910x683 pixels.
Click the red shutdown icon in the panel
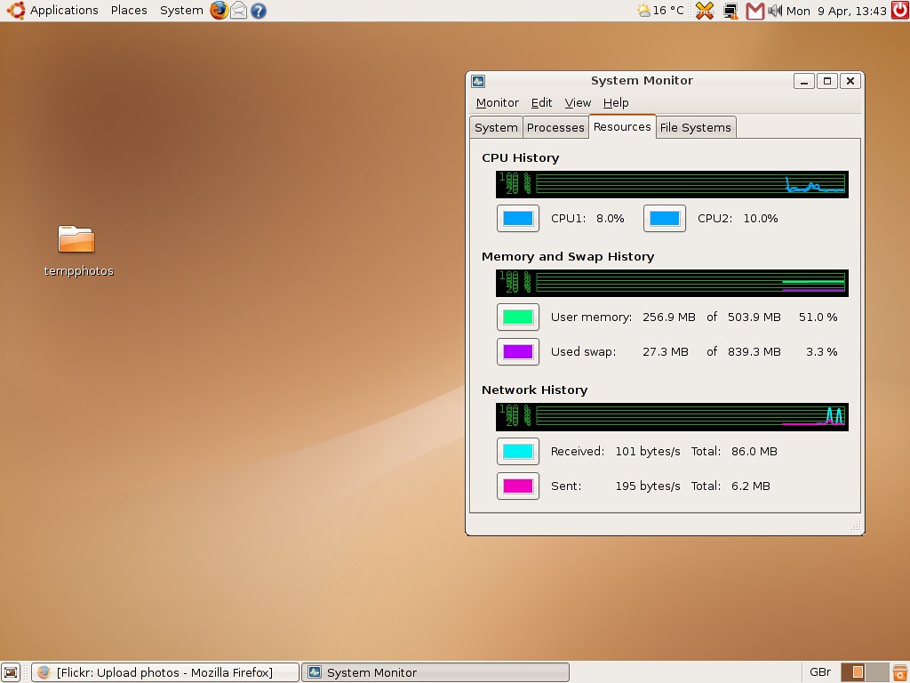point(898,11)
